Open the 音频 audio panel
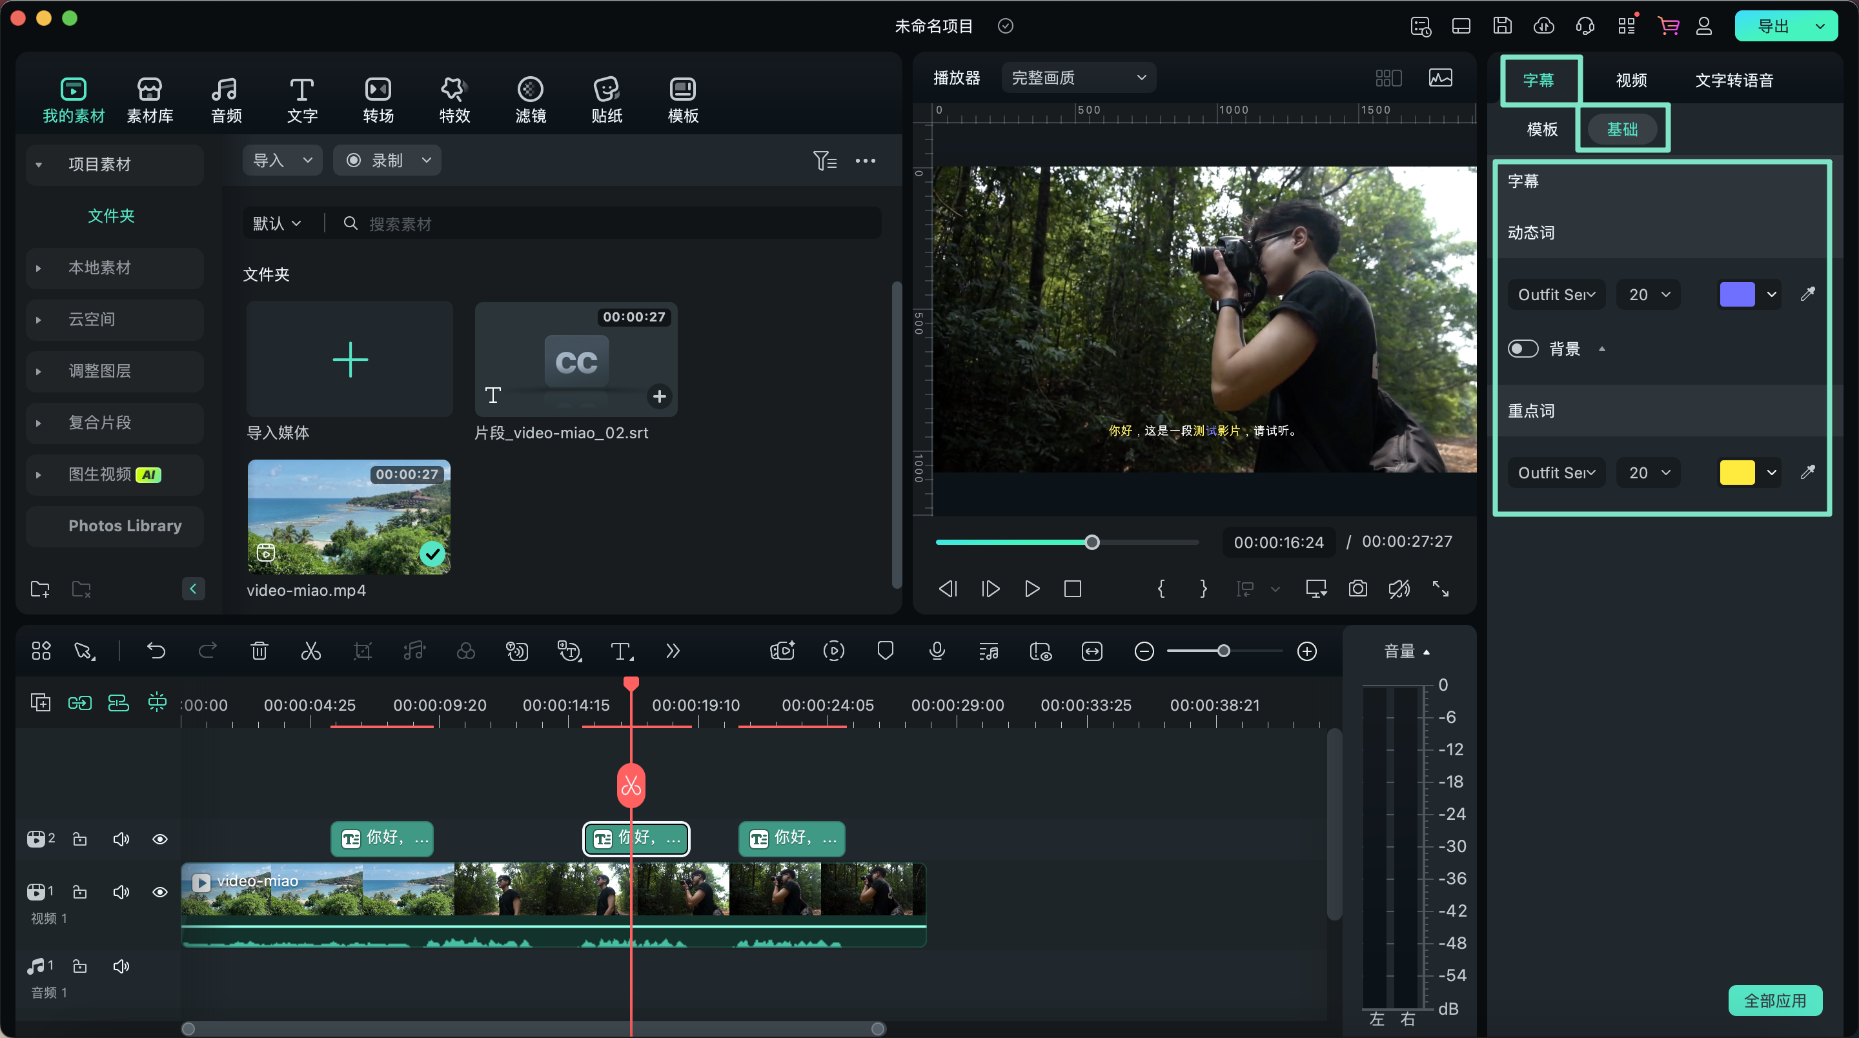Viewport: 1859px width, 1038px height. (226, 99)
